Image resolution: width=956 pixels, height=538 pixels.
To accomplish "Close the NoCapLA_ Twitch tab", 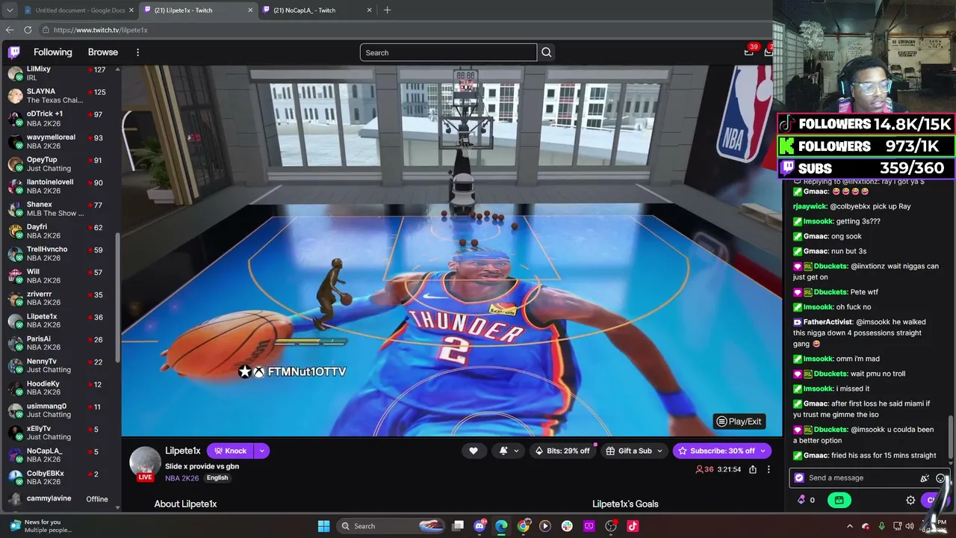I will point(369,10).
